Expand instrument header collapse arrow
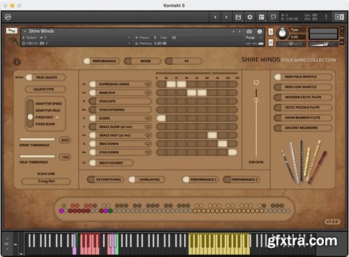The height and width of the screenshot is (257, 349). [x=24, y=31]
